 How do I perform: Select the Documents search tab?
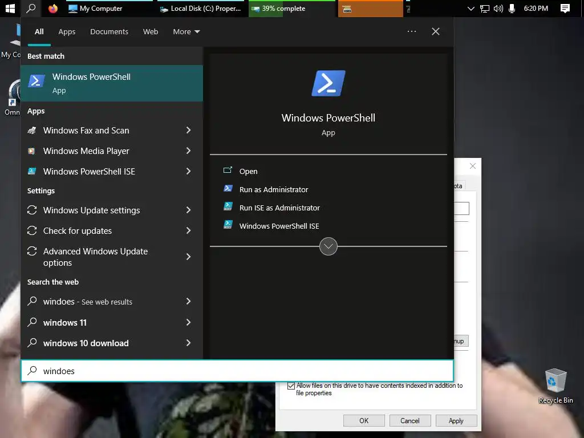109,32
